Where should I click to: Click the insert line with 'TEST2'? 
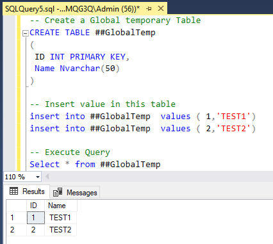(143, 129)
